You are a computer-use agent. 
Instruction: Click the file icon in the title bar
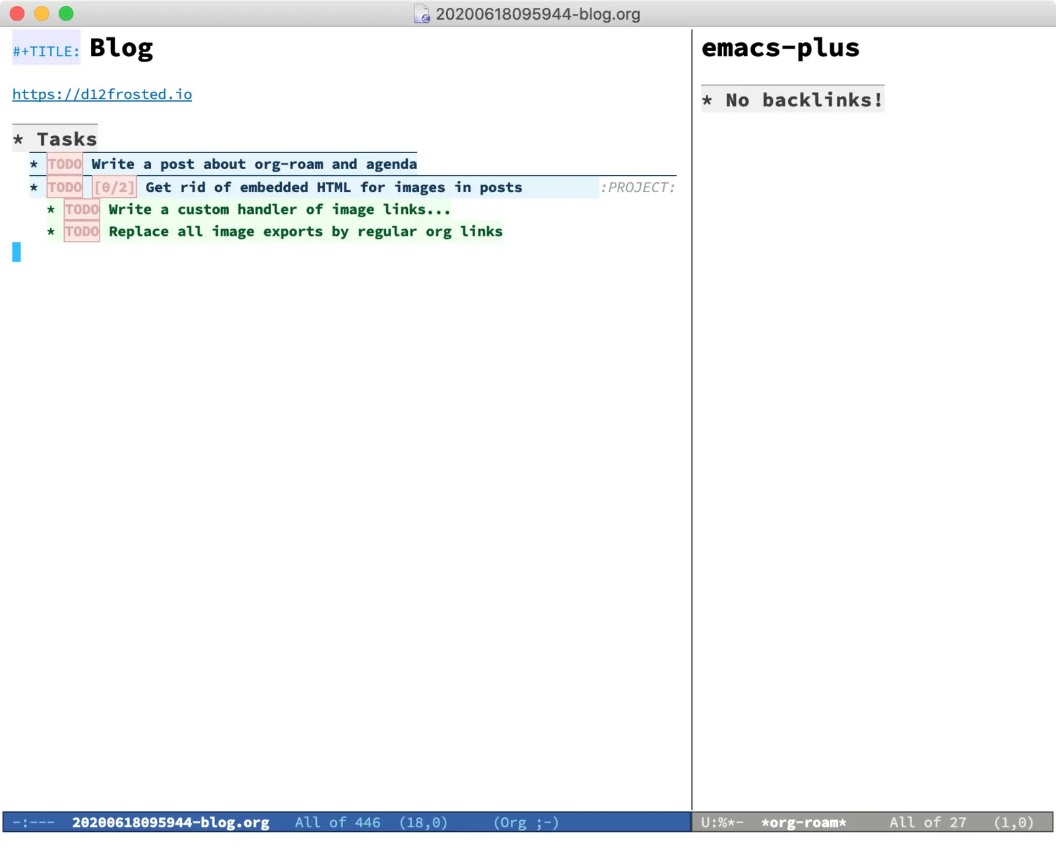(422, 14)
